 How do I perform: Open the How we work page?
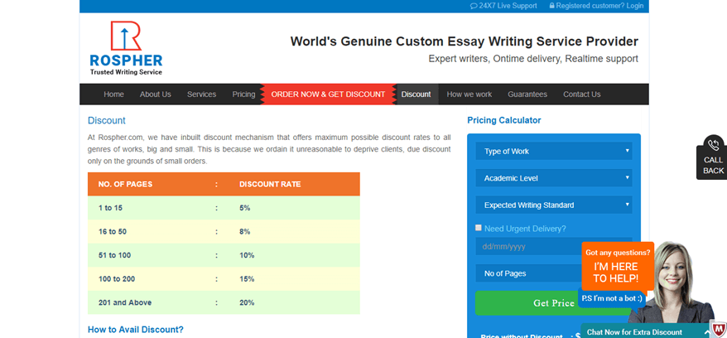tap(469, 94)
